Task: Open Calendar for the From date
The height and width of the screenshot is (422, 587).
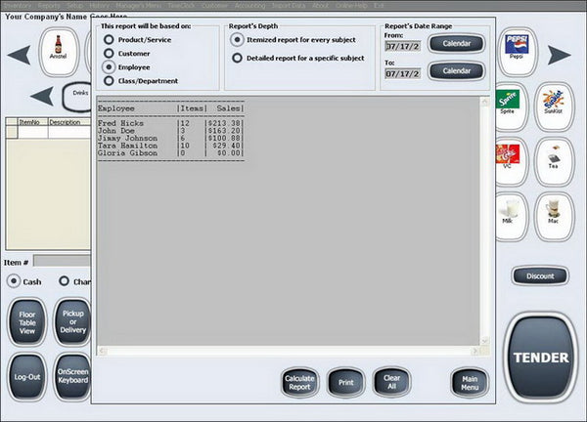Action: [x=456, y=43]
